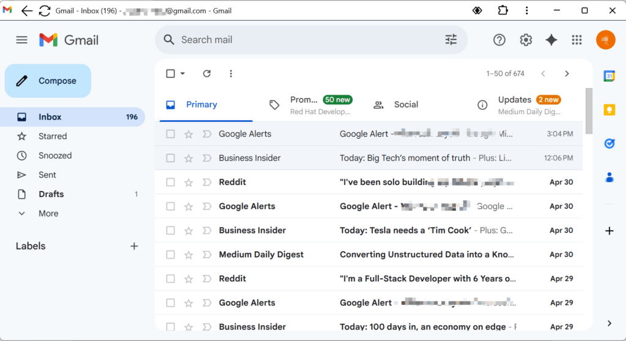This screenshot has width=626, height=341.
Task: Open search options filter icon
Action: (x=451, y=40)
